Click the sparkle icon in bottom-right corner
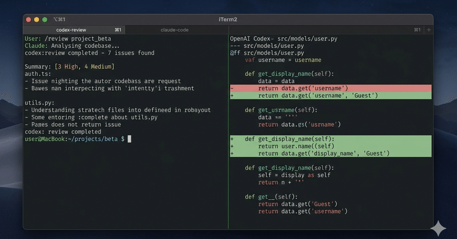The height and width of the screenshot is (239, 457). [x=439, y=227]
